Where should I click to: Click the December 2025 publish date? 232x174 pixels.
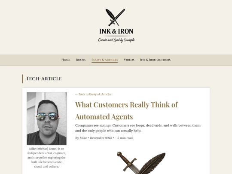tap(101, 138)
